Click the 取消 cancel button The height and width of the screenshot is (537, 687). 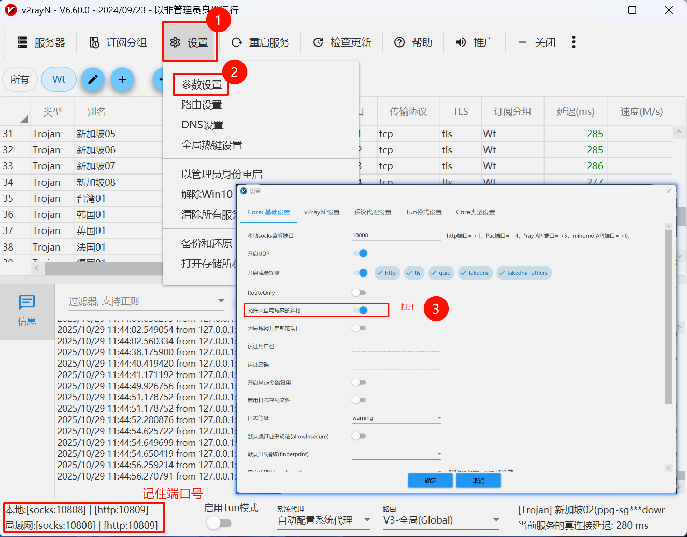pyautogui.click(x=479, y=481)
